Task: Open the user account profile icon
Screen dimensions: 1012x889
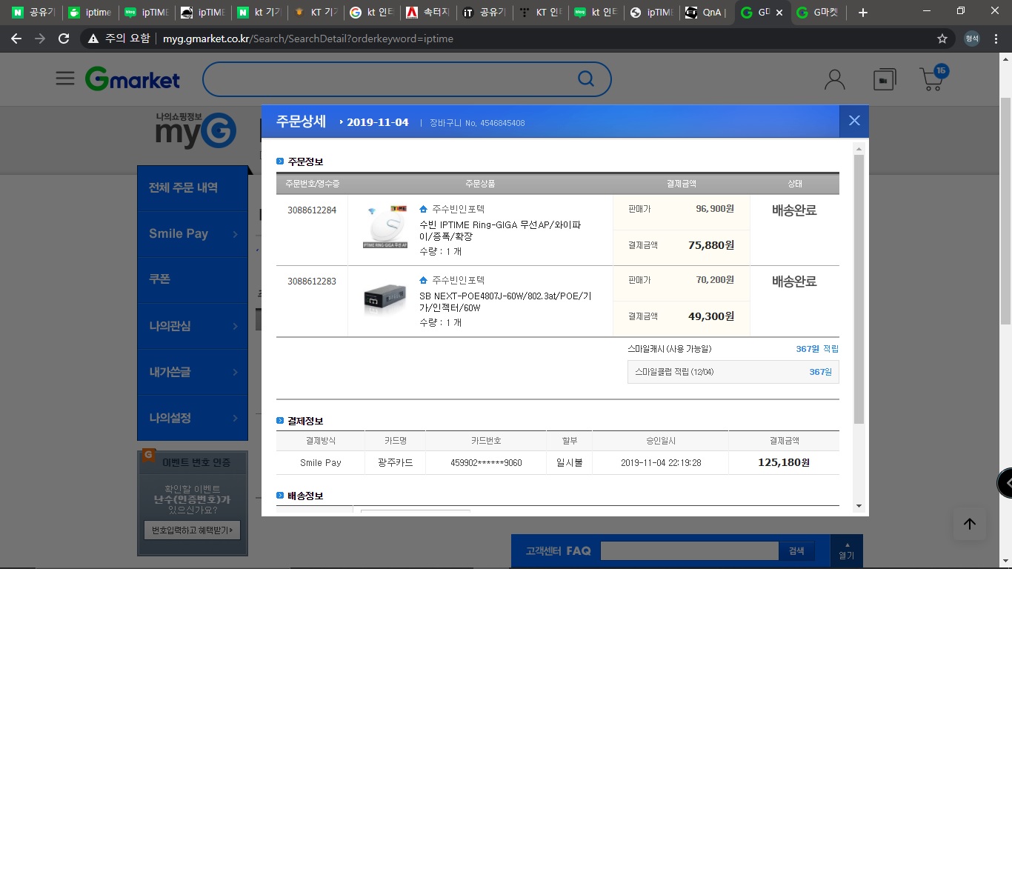Action: point(835,79)
